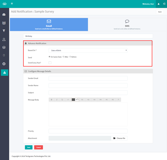Click the Attachment file path field
The width and height of the screenshot is (167, 160).
(x=80, y=138)
